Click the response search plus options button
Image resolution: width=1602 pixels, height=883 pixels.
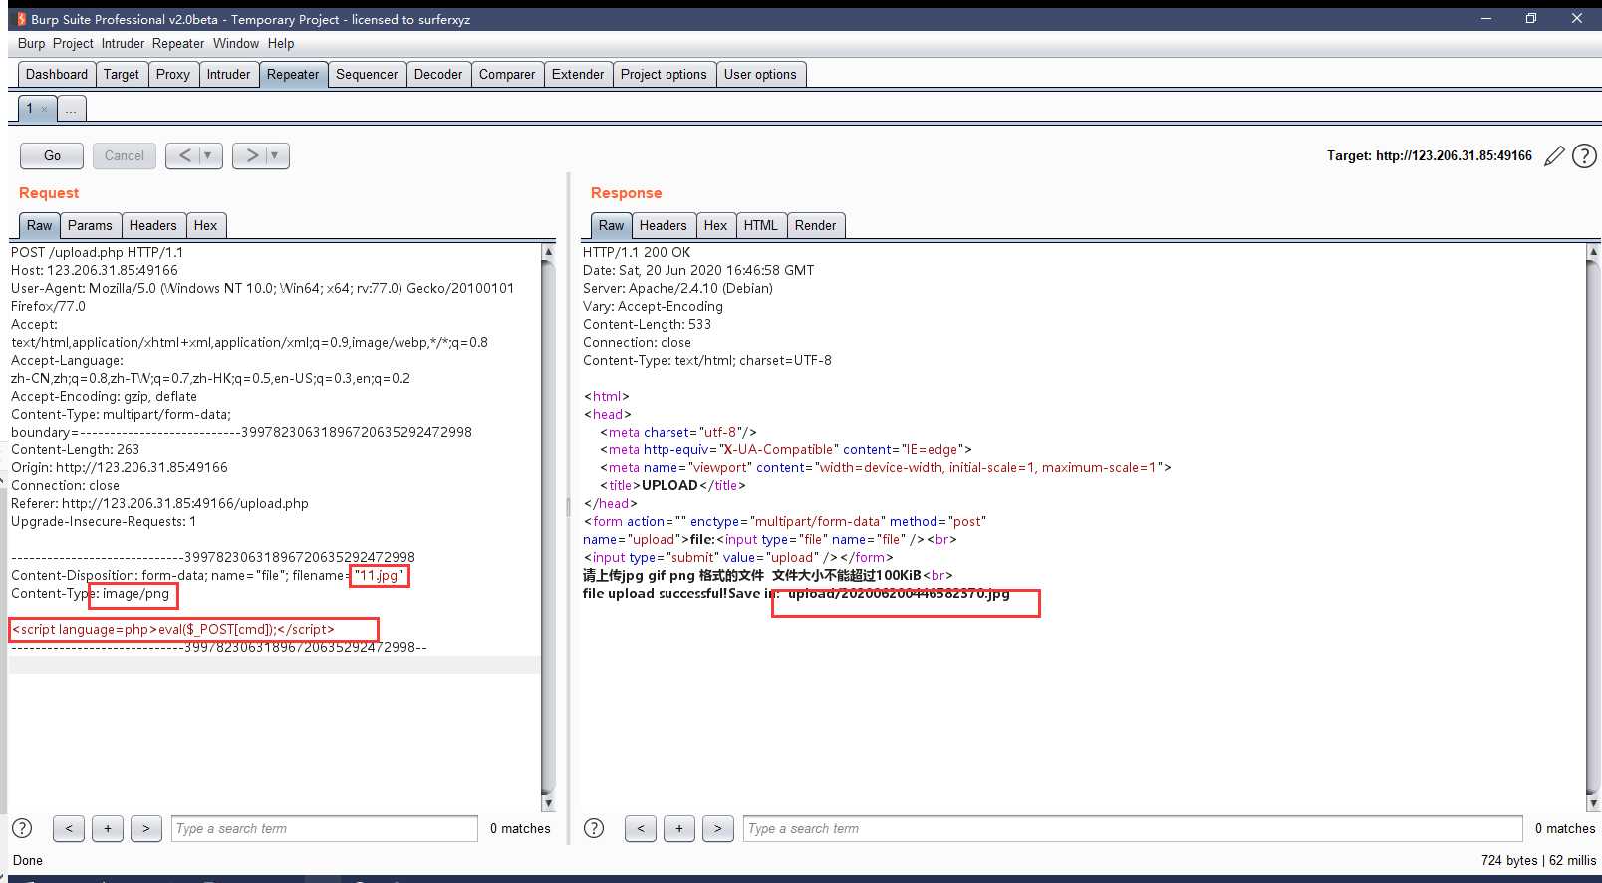(x=679, y=828)
